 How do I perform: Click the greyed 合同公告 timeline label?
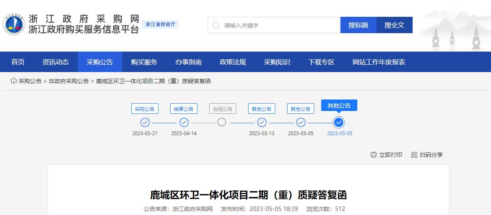coord(223,109)
